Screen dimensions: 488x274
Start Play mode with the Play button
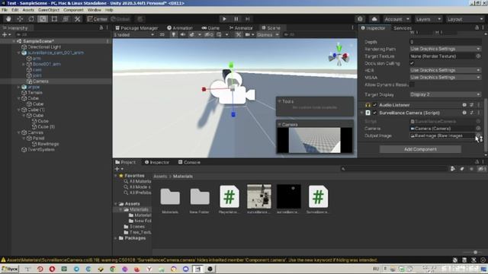click(224, 19)
